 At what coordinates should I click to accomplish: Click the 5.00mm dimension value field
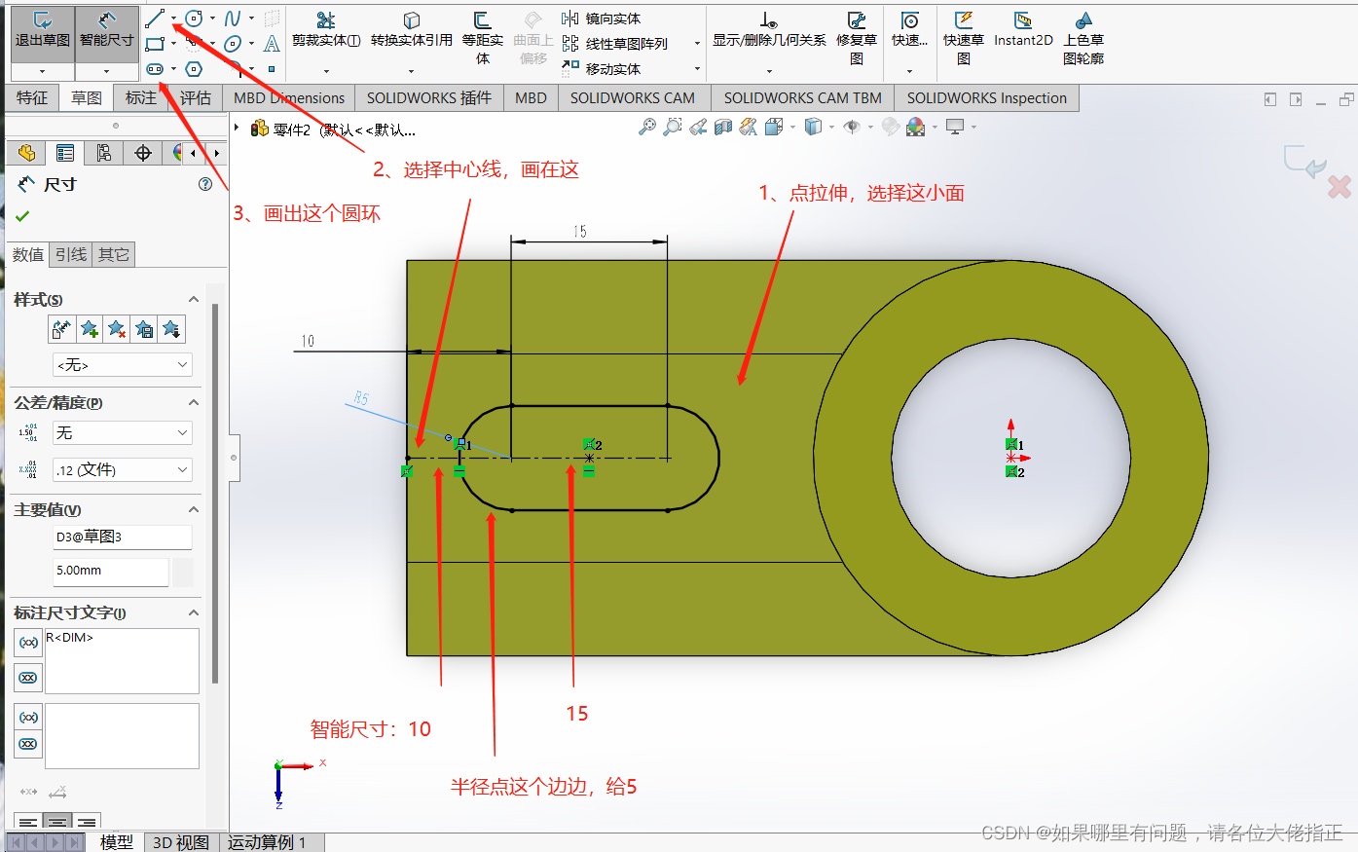pyautogui.click(x=111, y=572)
